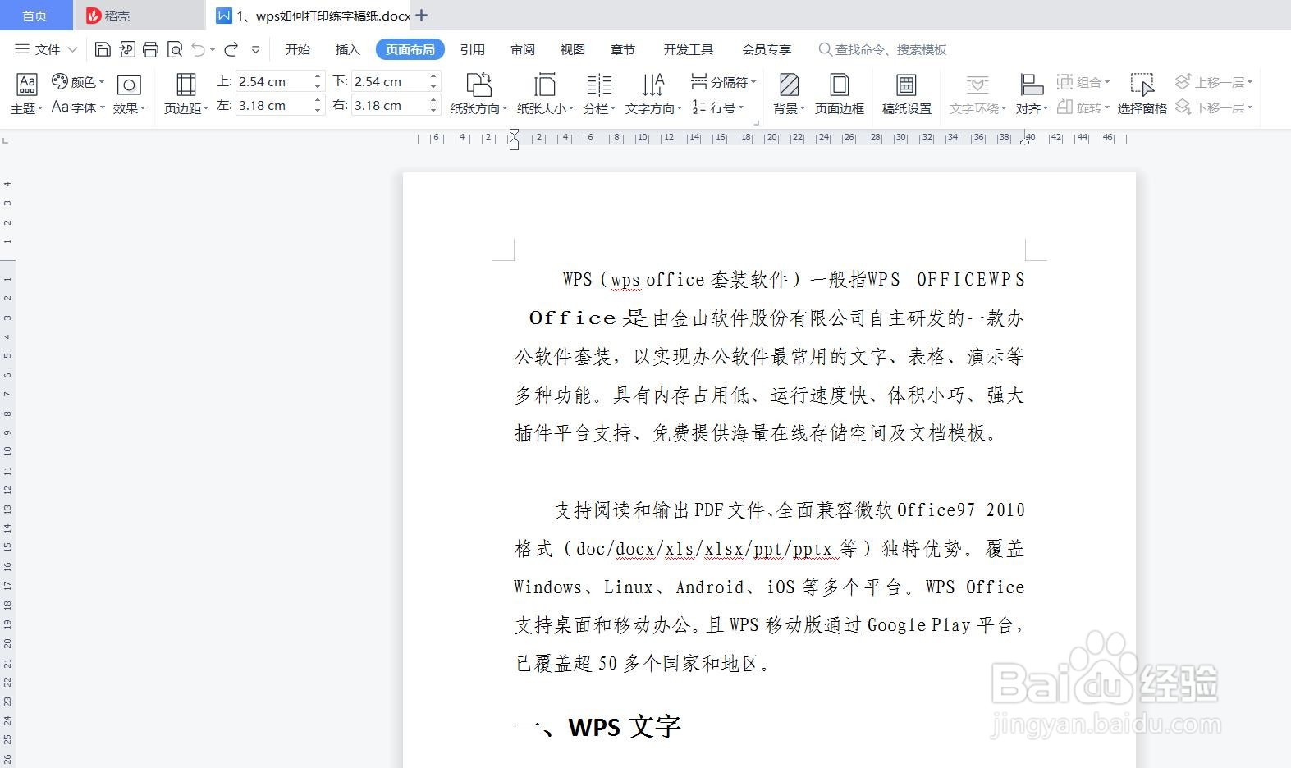Screen dimensions: 1291x768
Task: Click the Print icon in quick toolbar
Action: click(150, 49)
